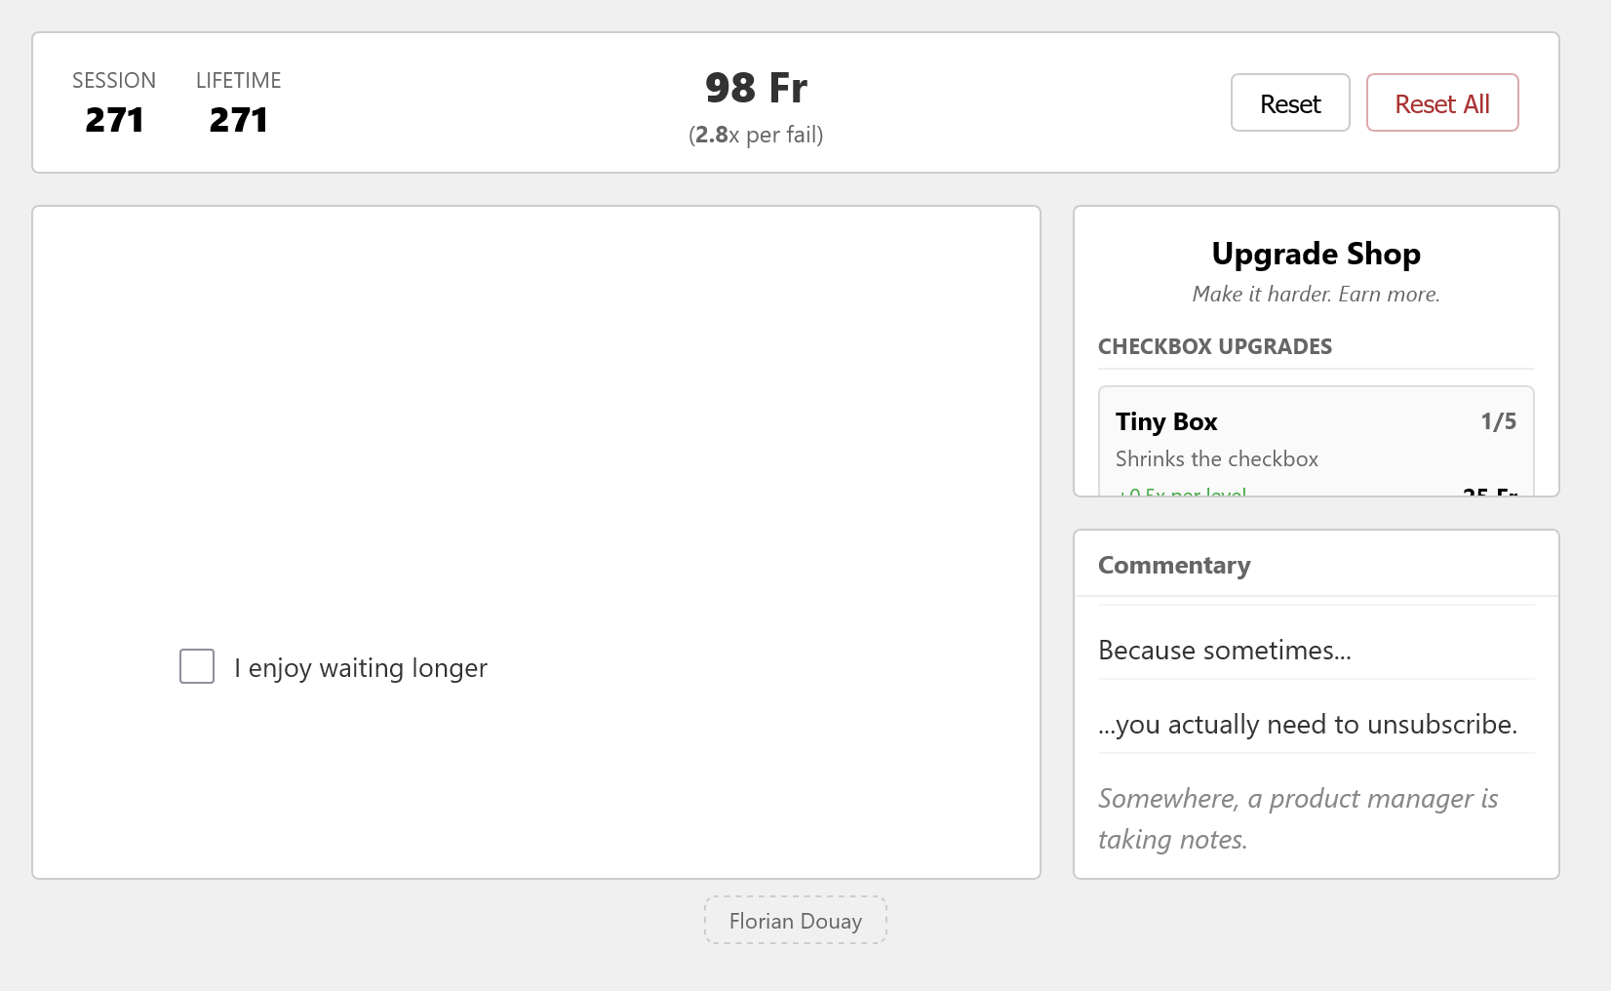This screenshot has height=991, width=1612.
Task: Click the SESSION counter value
Action: (x=114, y=120)
